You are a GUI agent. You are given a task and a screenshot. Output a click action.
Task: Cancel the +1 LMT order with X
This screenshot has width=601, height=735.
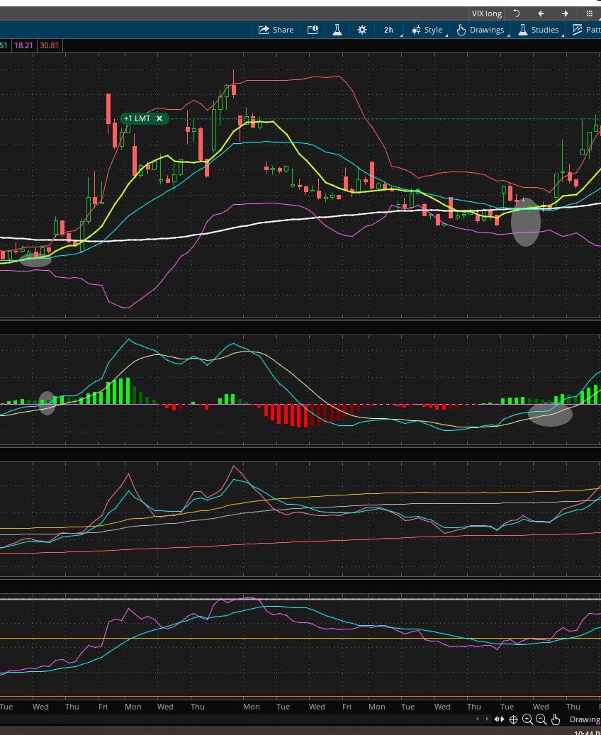[159, 118]
